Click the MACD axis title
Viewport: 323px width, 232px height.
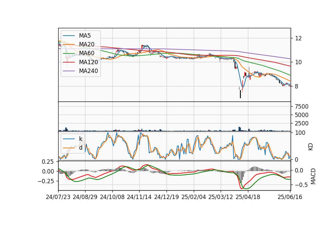[x=313, y=176]
